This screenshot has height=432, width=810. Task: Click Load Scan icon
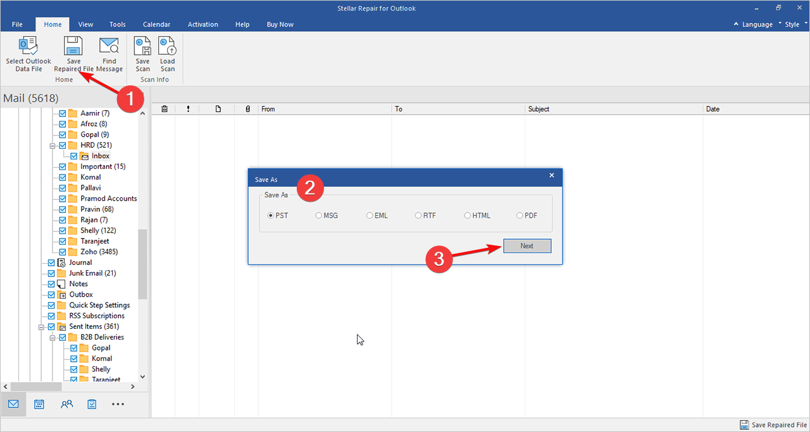click(x=167, y=46)
